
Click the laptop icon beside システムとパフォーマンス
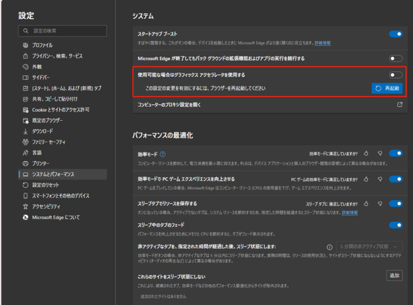[25, 174]
